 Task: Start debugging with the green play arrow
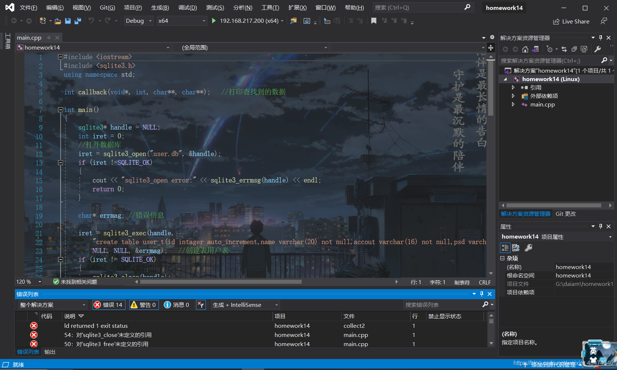click(x=214, y=21)
